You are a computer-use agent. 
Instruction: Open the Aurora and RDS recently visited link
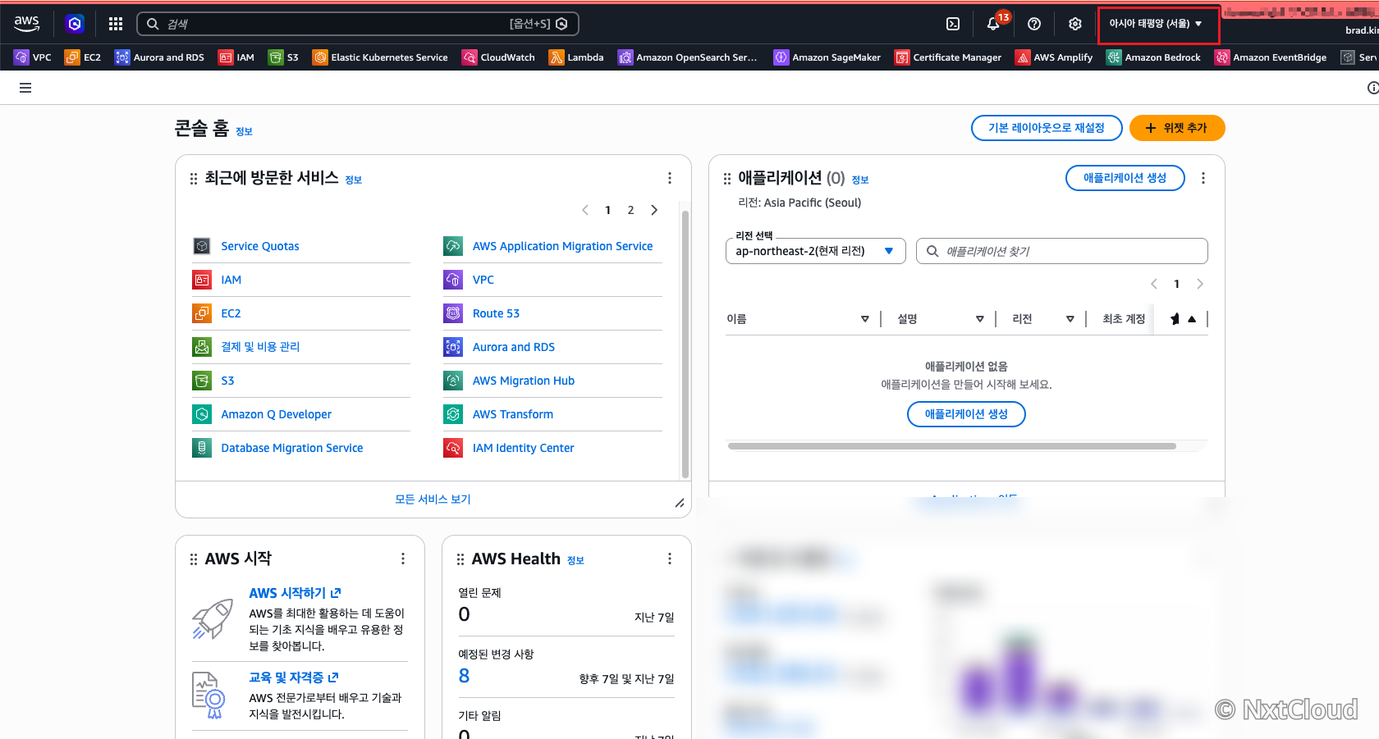pyautogui.click(x=514, y=347)
